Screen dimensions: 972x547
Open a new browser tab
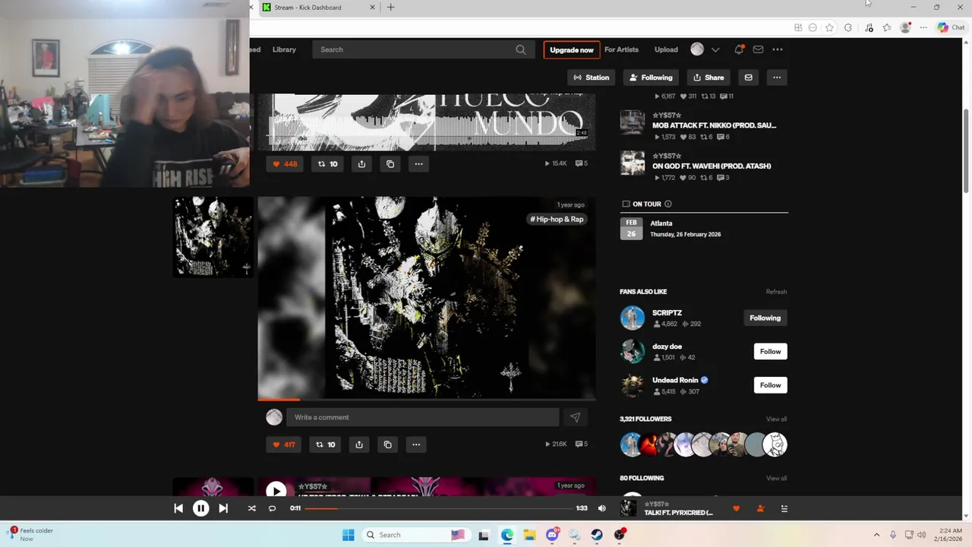(x=390, y=8)
